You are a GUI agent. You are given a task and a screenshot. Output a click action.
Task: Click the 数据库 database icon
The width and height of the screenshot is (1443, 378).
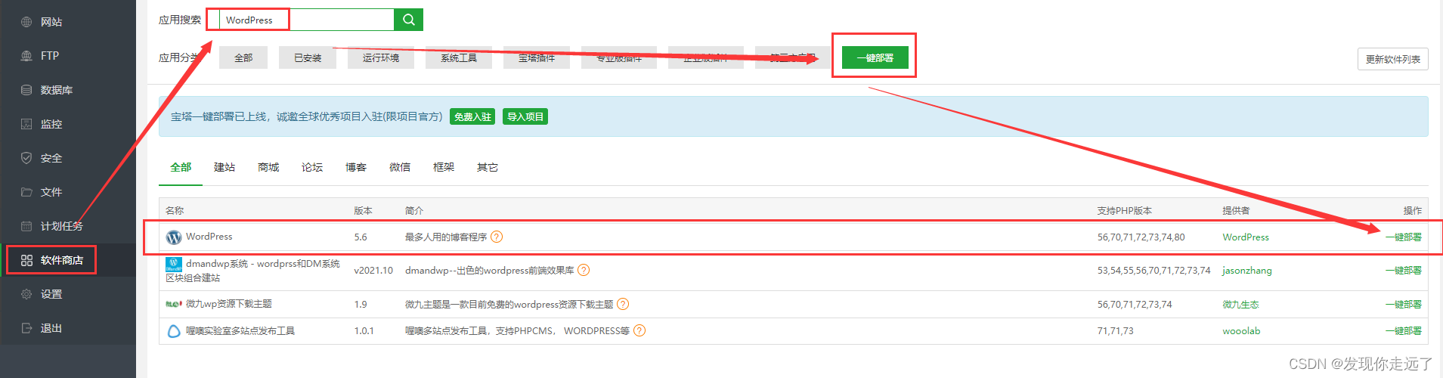pyautogui.click(x=26, y=90)
